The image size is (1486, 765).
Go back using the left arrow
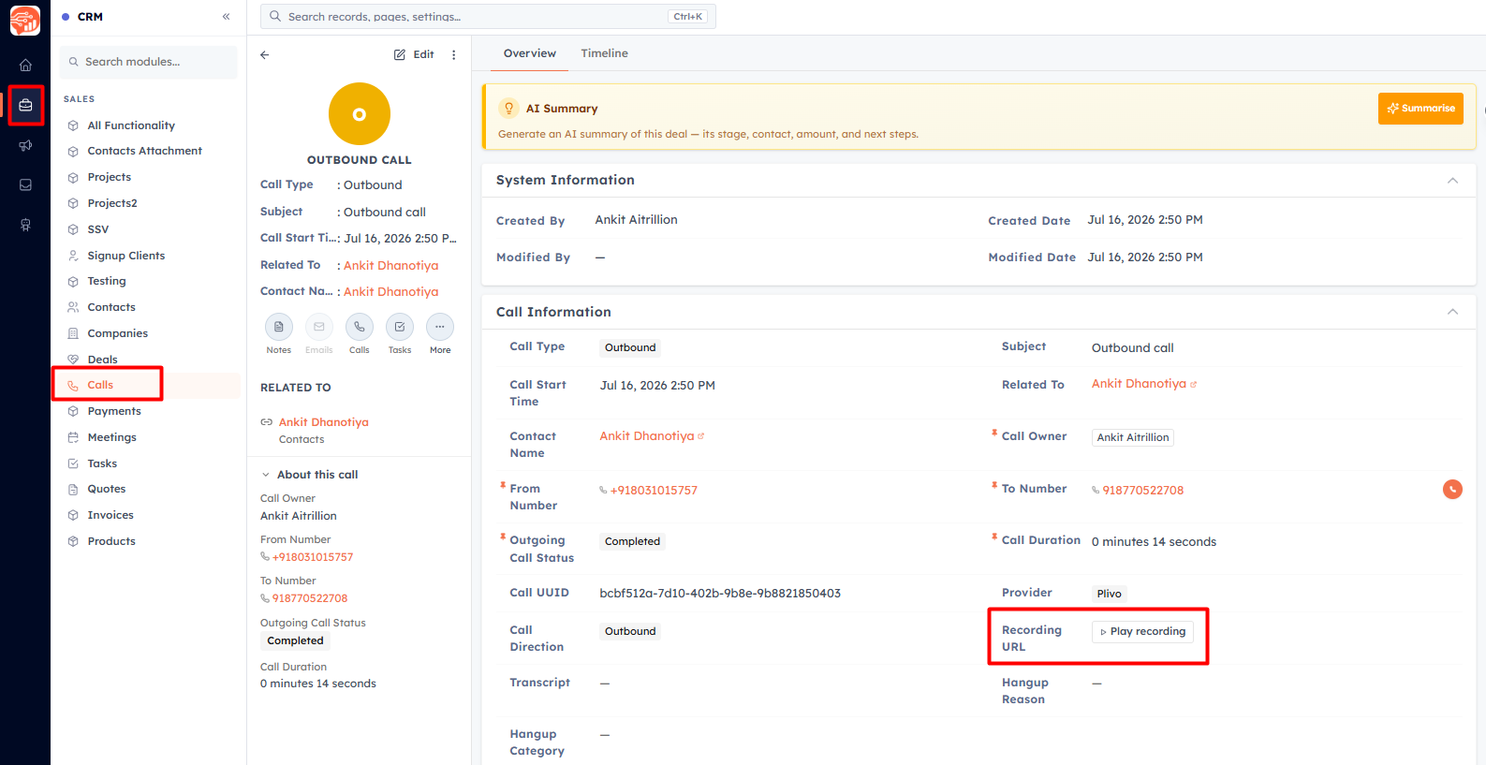point(265,55)
